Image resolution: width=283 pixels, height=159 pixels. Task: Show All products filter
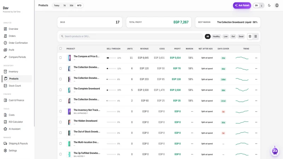click(208, 36)
